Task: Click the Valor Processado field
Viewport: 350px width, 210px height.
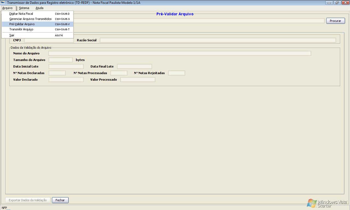Action: pos(138,80)
